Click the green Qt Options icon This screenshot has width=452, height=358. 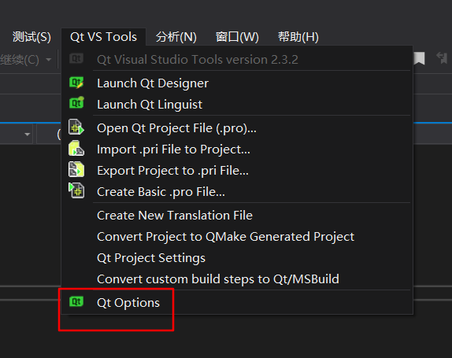pos(76,301)
